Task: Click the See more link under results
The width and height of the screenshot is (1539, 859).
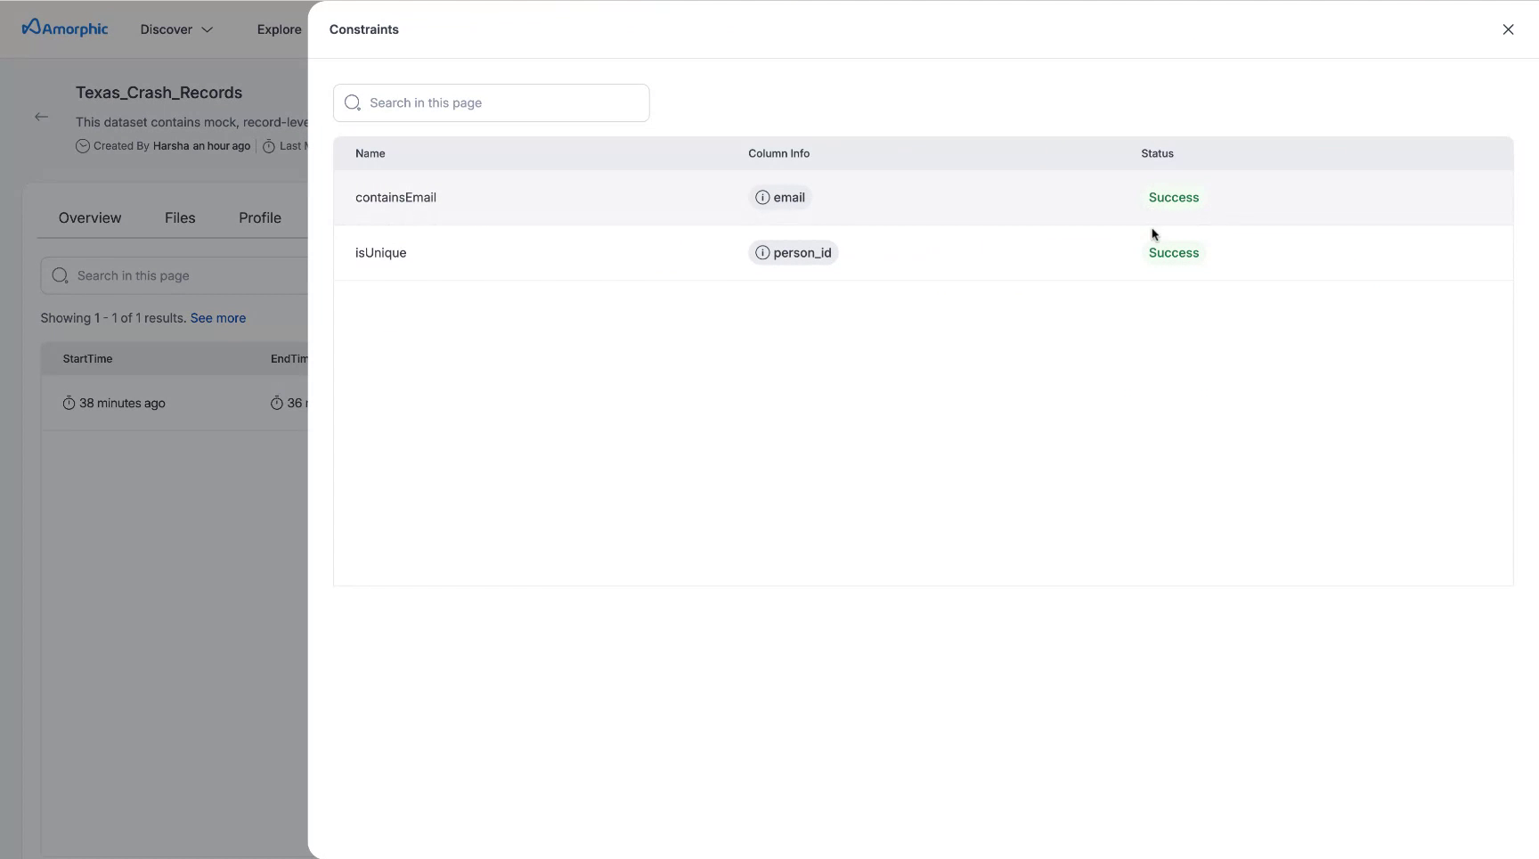Action: (218, 318)
